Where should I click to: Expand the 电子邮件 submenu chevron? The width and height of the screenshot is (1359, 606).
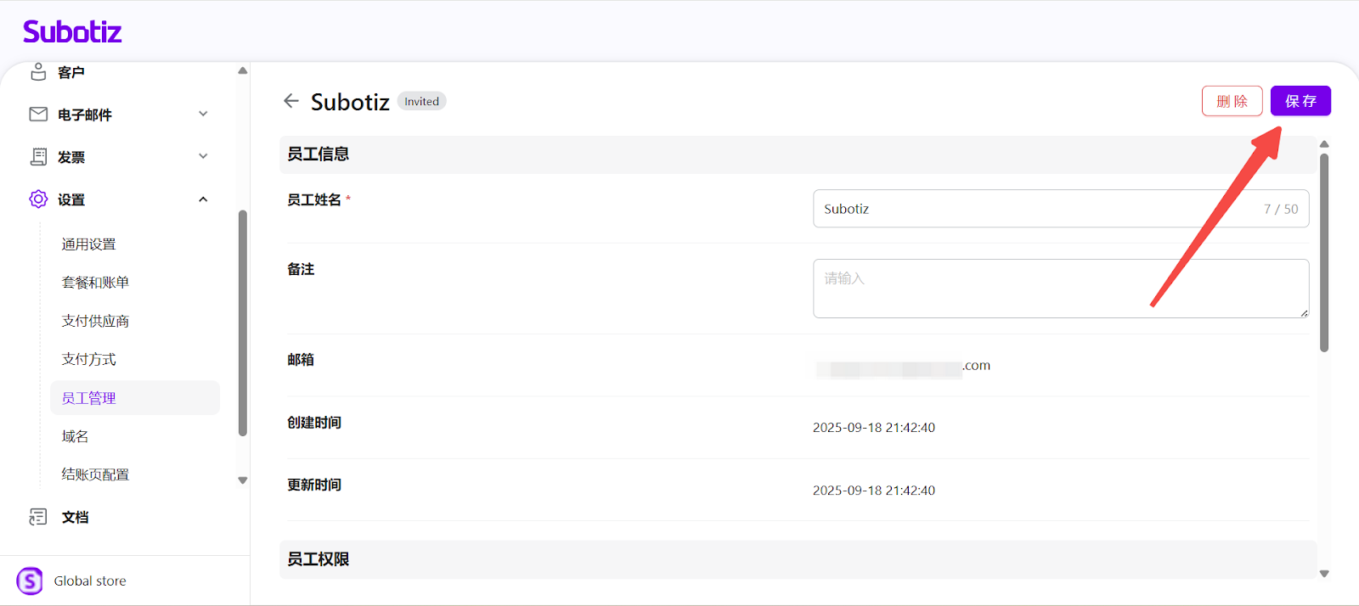coord(203,114)
